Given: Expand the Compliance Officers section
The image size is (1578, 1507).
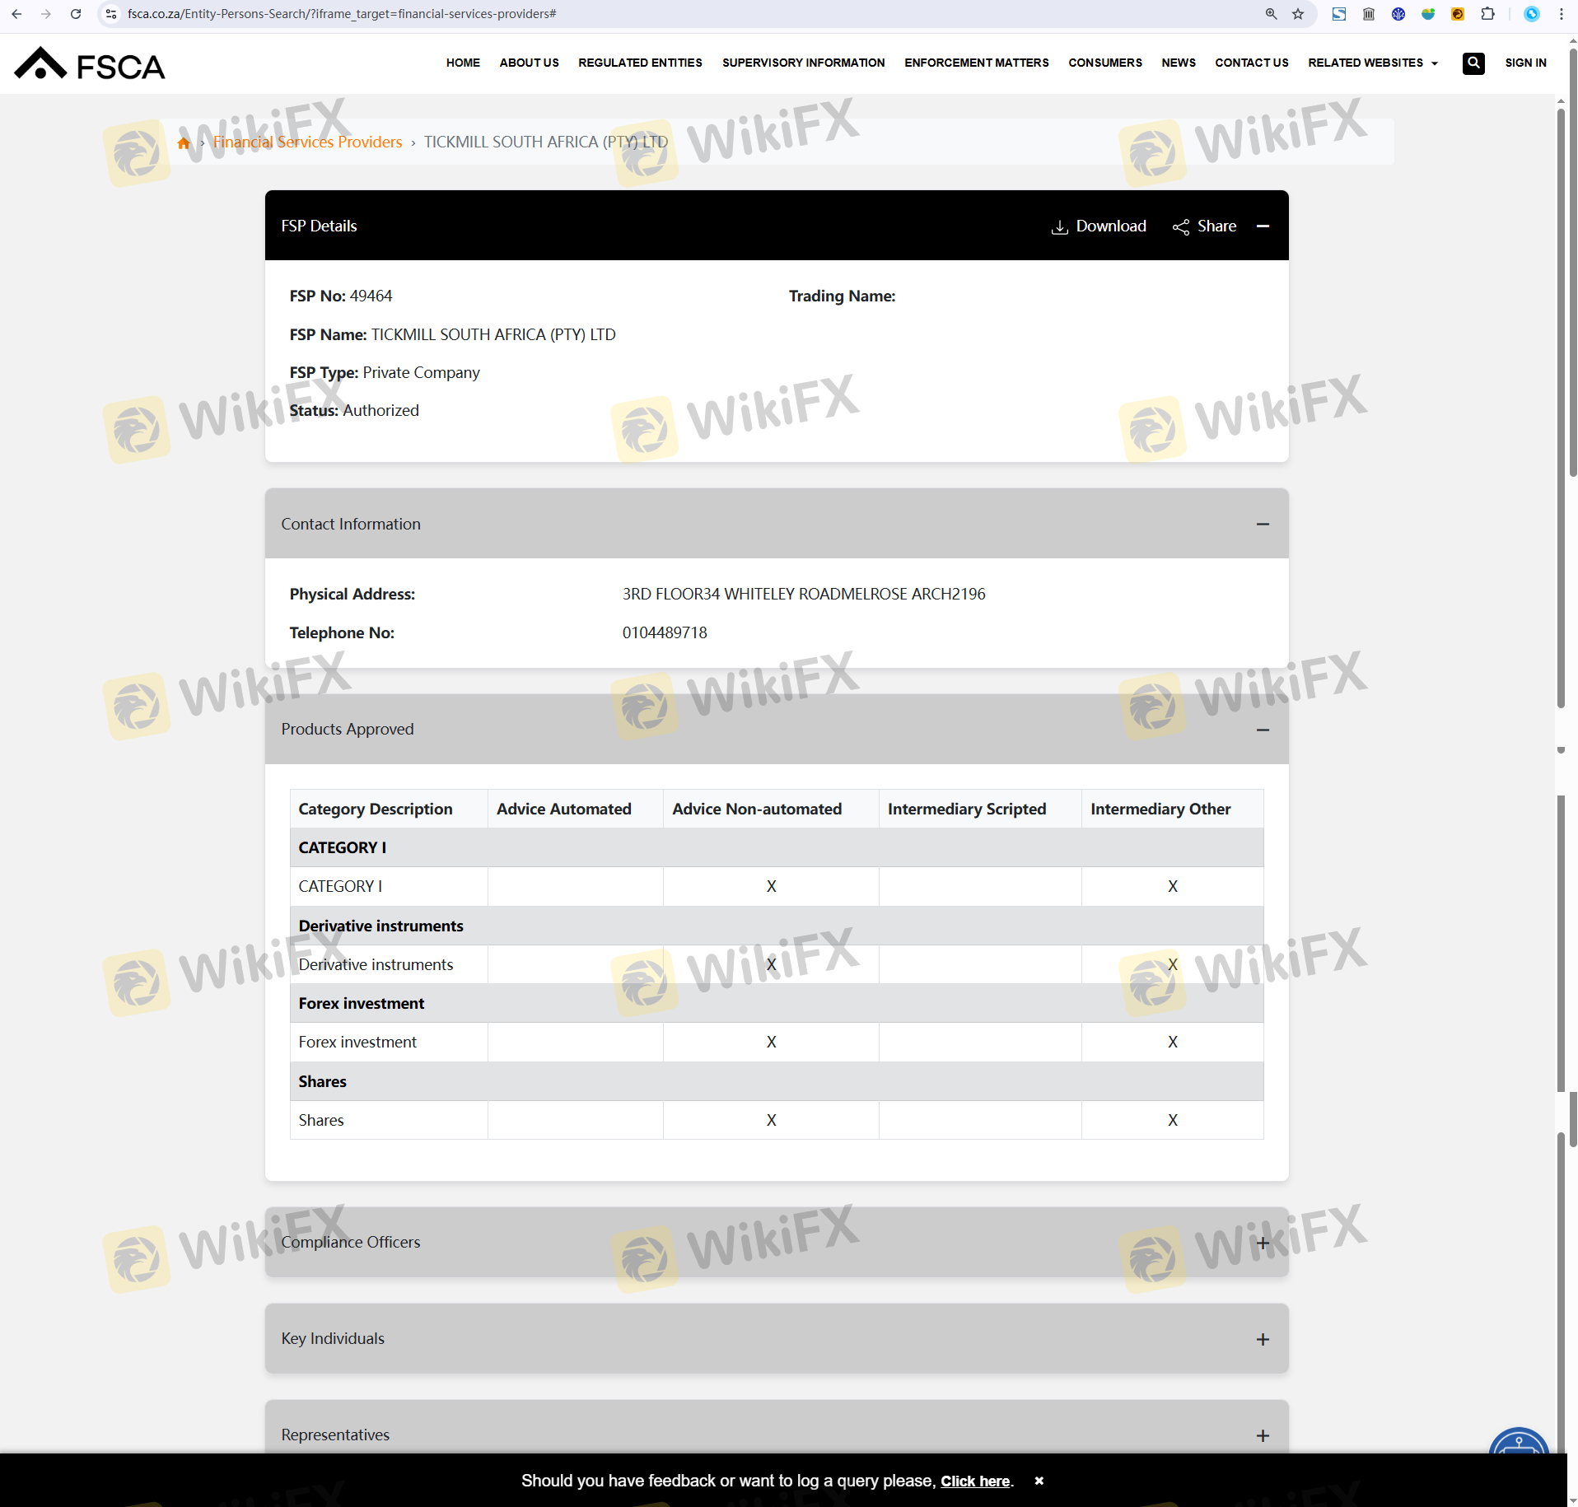Looking at the screenshot, I should point(1263,1243).
